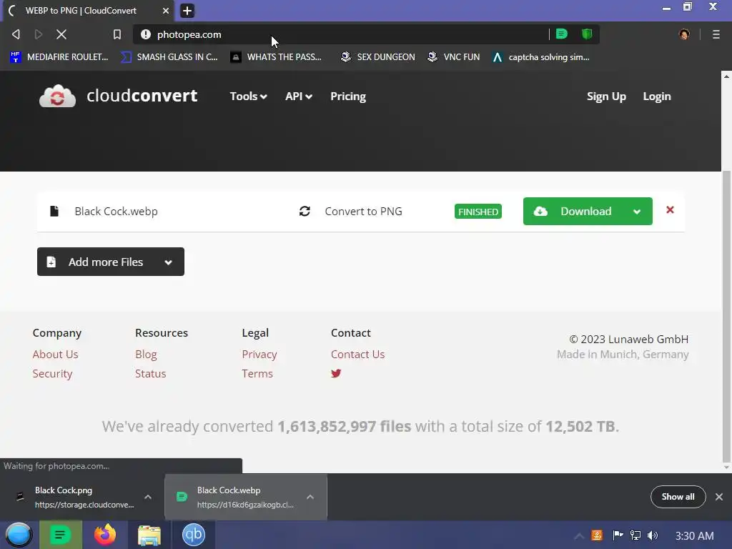
Task: Click the green chat extension icon in toolbar
Action: [x=562, y=34]
